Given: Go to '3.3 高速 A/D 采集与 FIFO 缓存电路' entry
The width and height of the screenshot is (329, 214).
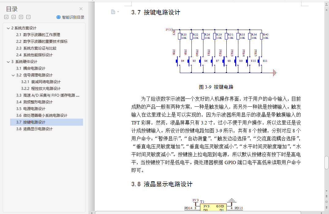Looking at the screenshot, I should tap(48, 95).
